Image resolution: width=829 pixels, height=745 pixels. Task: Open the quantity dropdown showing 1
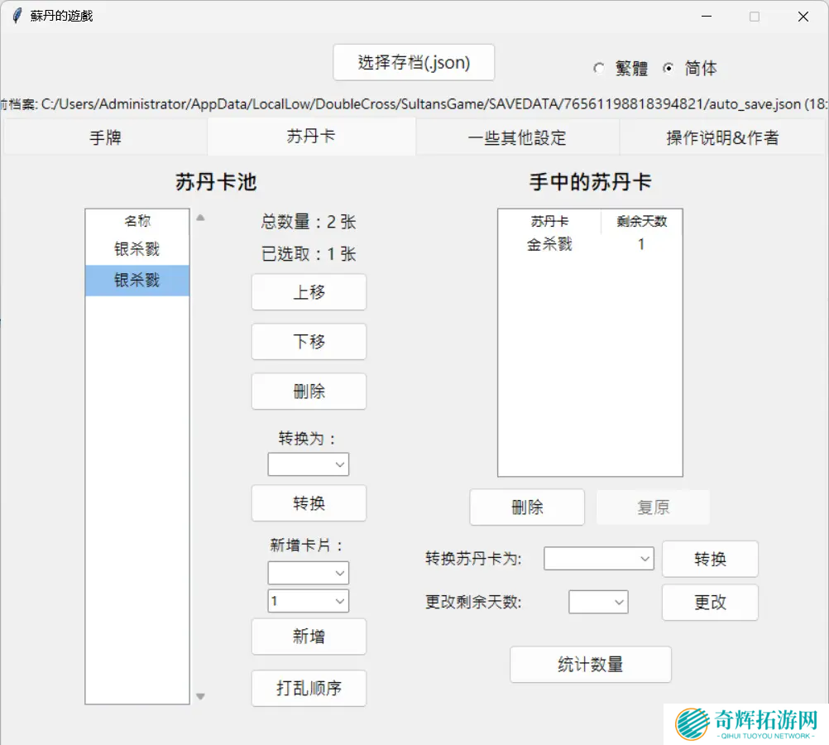pyautogui.click(x=309, y=601)
